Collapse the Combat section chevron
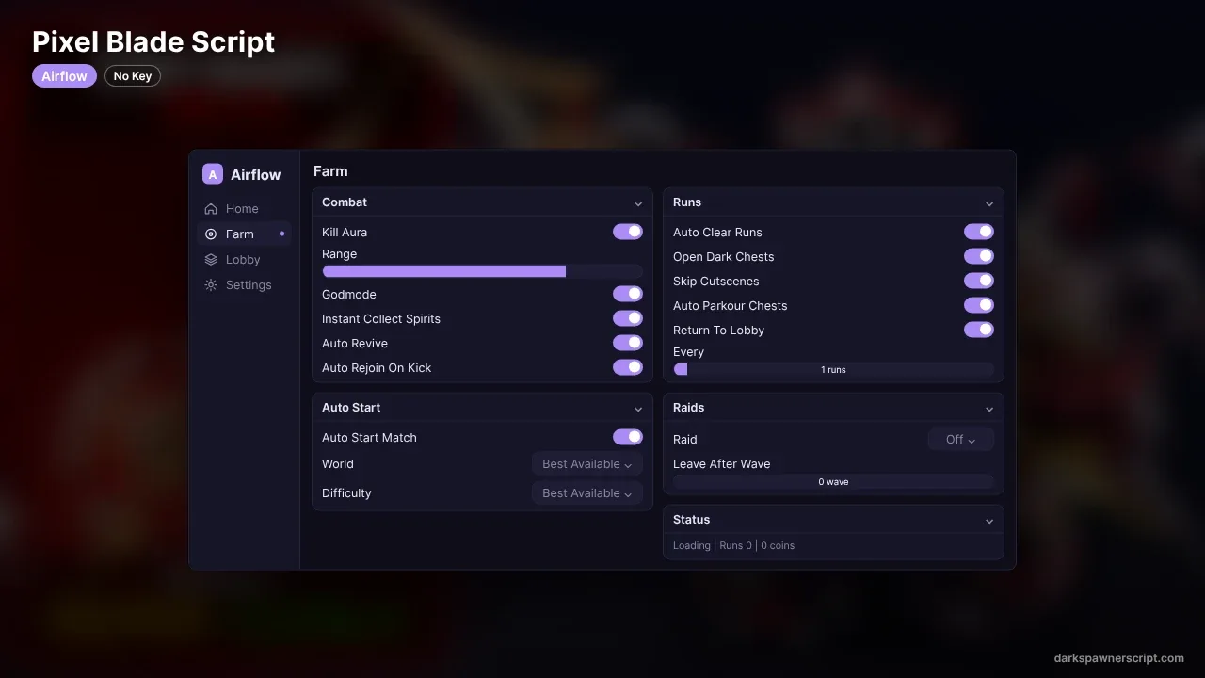Screen dimensions: 1205x678 (x=638, y=203)
